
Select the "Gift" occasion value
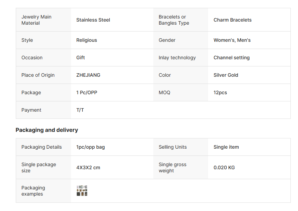81,58
